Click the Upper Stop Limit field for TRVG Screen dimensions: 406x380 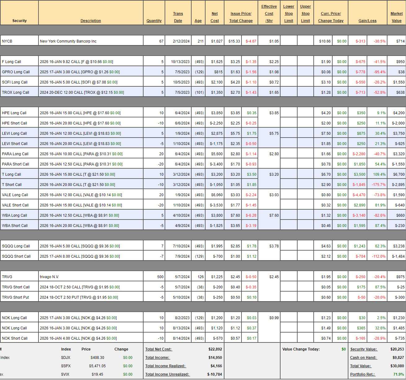click(x=305, y=277)
